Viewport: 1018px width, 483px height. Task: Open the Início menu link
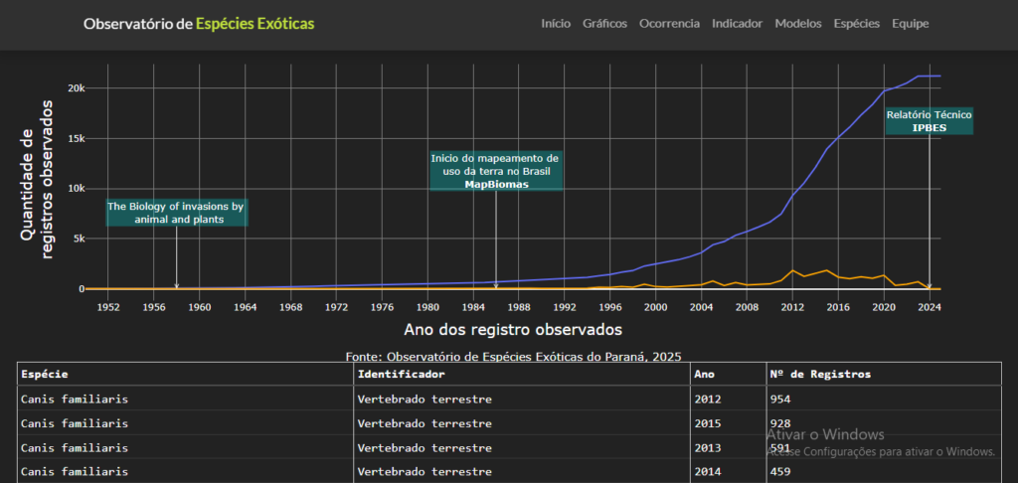[556, 24]
